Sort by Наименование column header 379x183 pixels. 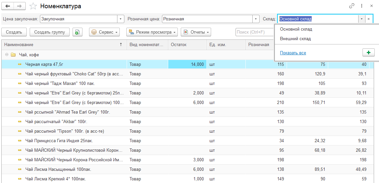pos(64,45)
